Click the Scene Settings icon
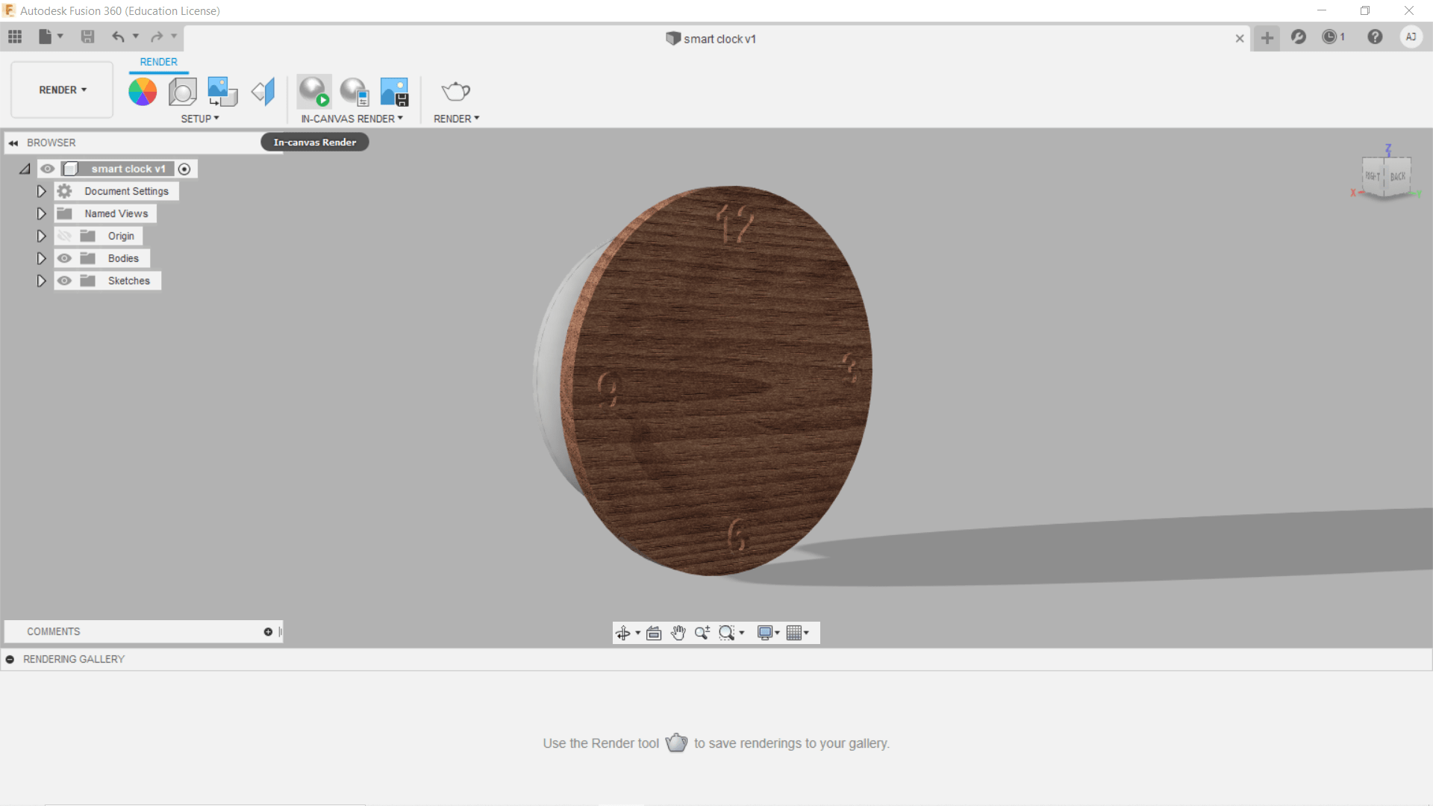Screen dimensions: 1433x806 182,92
